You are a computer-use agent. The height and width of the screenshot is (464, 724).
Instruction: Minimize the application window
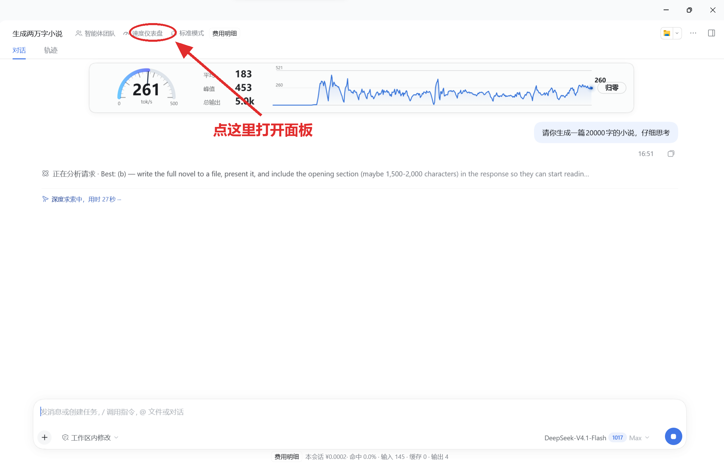tap(666, 10)
